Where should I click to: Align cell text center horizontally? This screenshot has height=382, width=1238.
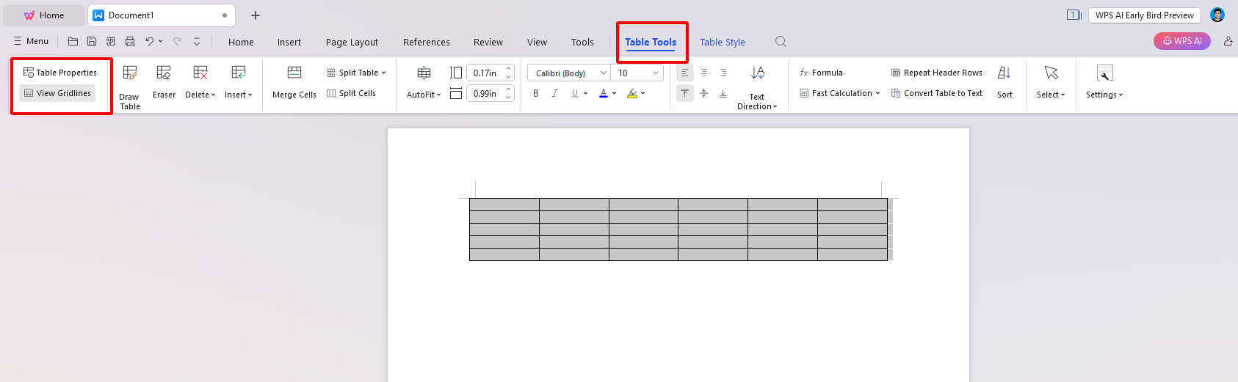[x=703, y=73]
